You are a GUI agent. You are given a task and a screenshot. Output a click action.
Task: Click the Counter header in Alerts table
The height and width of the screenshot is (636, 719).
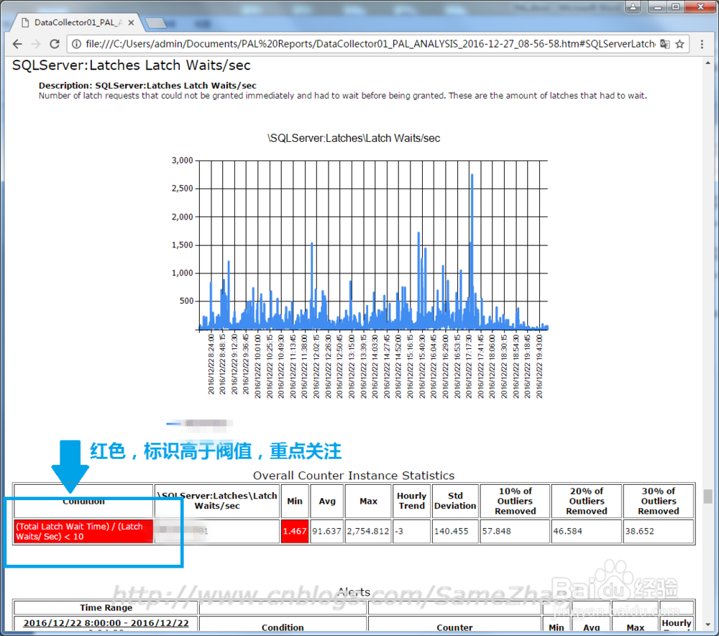(454, 627)
